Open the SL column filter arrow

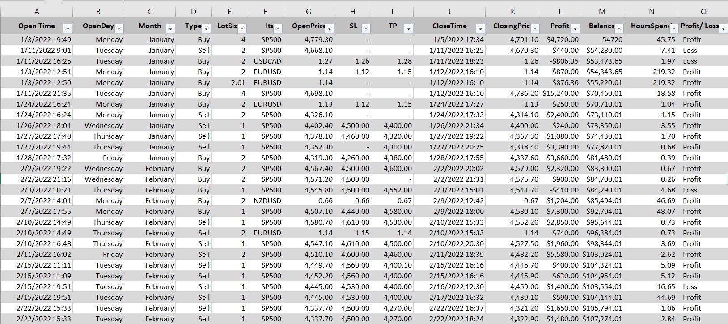click(366, 29)
